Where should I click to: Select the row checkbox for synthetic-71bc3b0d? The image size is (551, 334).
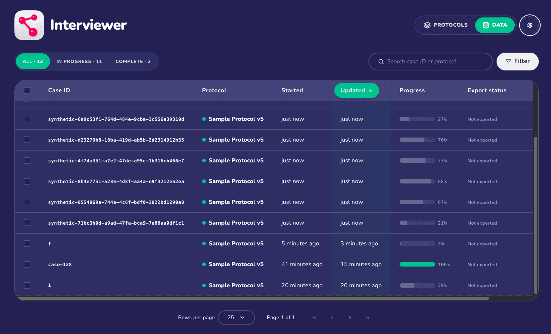(27, 223)
